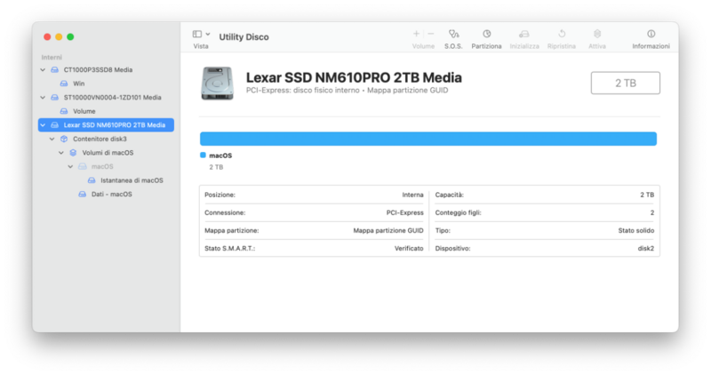Screen dimensions: 711x375
Task: Collapse CT1000P3SSD8 Media disk tree
Action: click(x=43, y=70)
